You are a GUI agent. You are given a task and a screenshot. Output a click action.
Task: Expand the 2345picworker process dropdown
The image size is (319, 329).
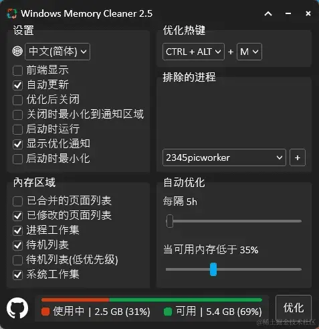tap(224, 157)
